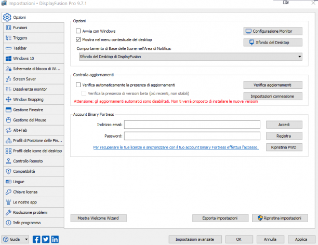Follow the Binary Fortress license recovery link

pyautogui.click(x=176, y=147)
